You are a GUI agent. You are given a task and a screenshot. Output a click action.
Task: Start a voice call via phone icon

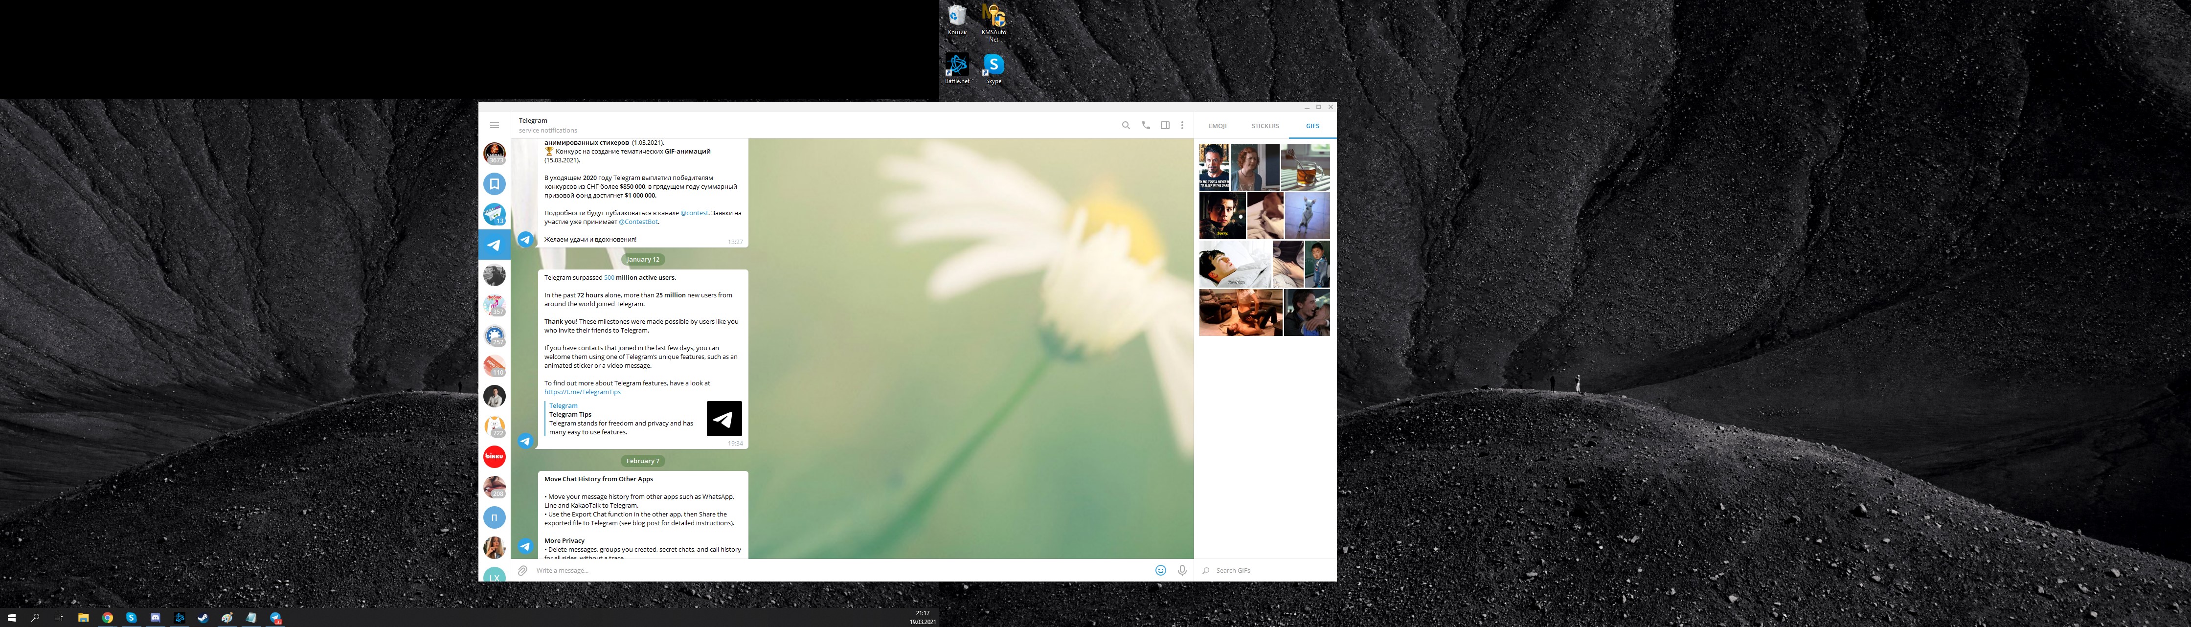1146,125
